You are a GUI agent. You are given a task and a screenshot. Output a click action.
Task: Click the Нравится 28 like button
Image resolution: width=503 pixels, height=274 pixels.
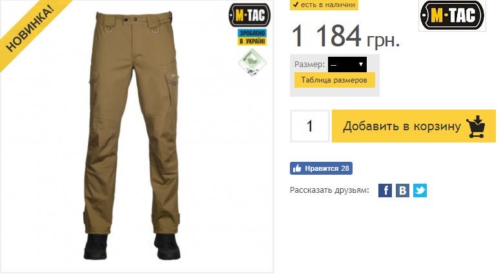point(321,168)
